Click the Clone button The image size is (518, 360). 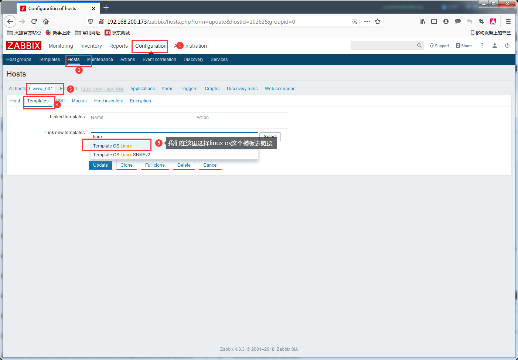pos(126,165)
